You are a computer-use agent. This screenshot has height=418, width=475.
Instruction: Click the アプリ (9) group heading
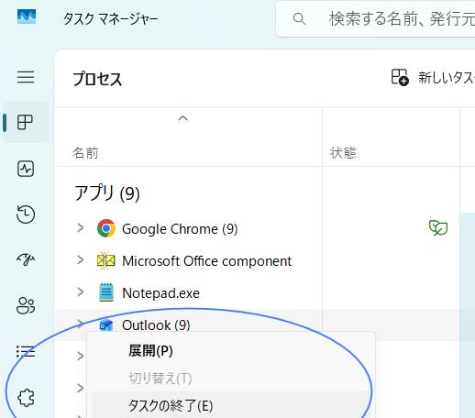pyautogui.click(x=107, y=193)
